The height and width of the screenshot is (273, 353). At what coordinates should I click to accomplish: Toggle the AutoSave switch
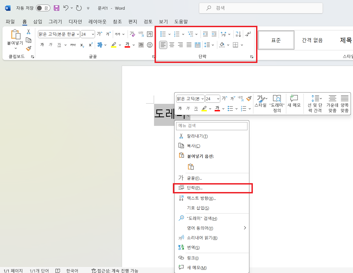[43, 8]
